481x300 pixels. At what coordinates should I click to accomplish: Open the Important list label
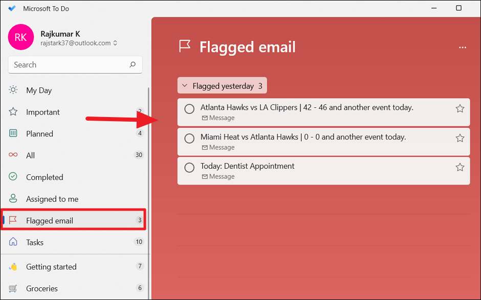(x=43, y=112)
